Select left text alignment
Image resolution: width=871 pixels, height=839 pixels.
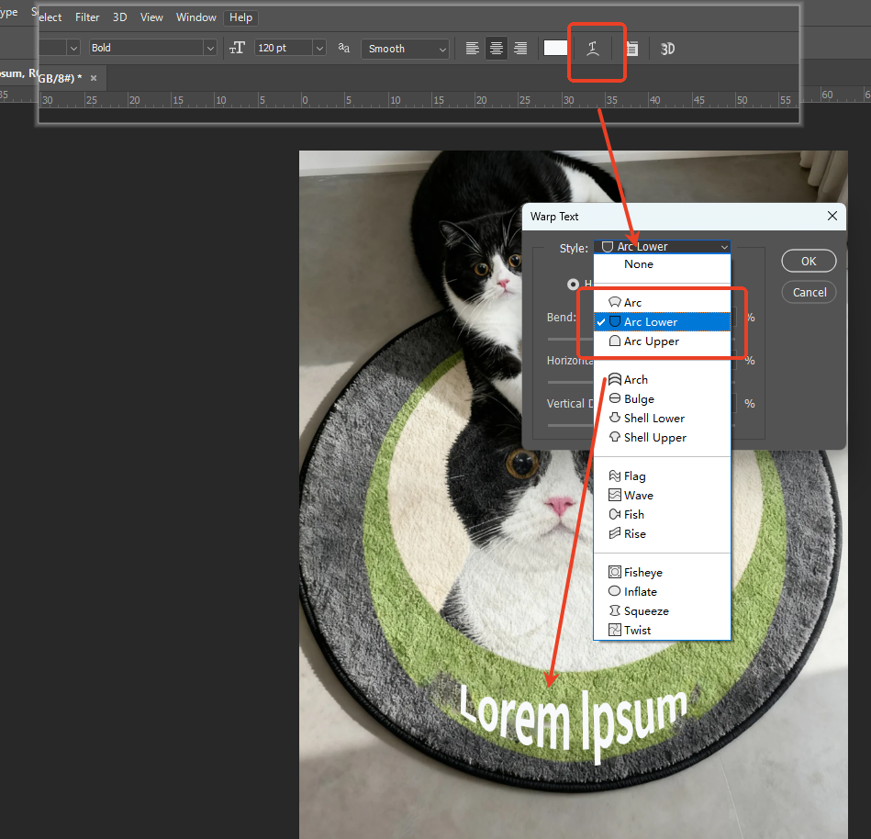(x=472, y=49)
